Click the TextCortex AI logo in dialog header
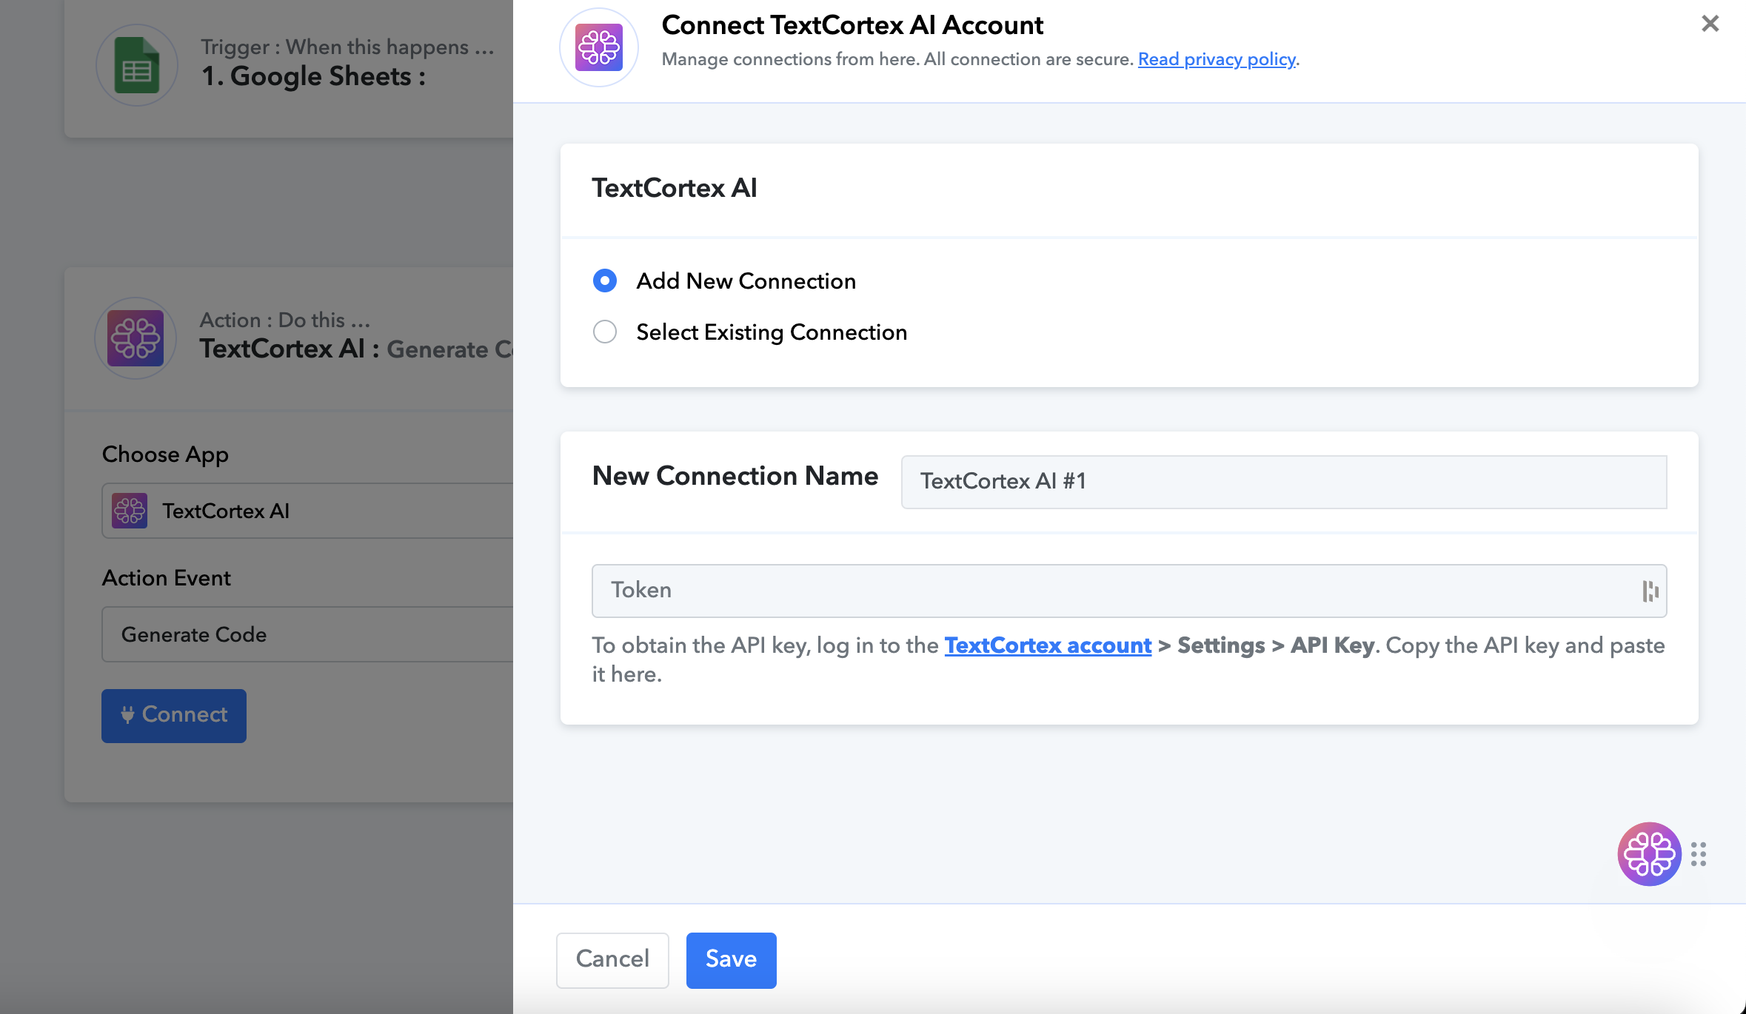This screenshot has width=1746, height=1014. point(599,47)
